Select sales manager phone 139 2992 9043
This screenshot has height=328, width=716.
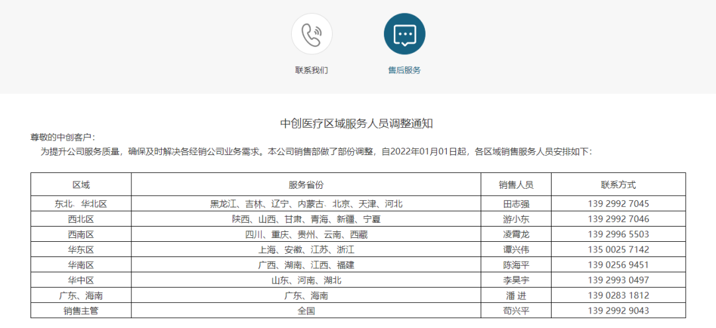pyautogui.click(x=618, y=310)
